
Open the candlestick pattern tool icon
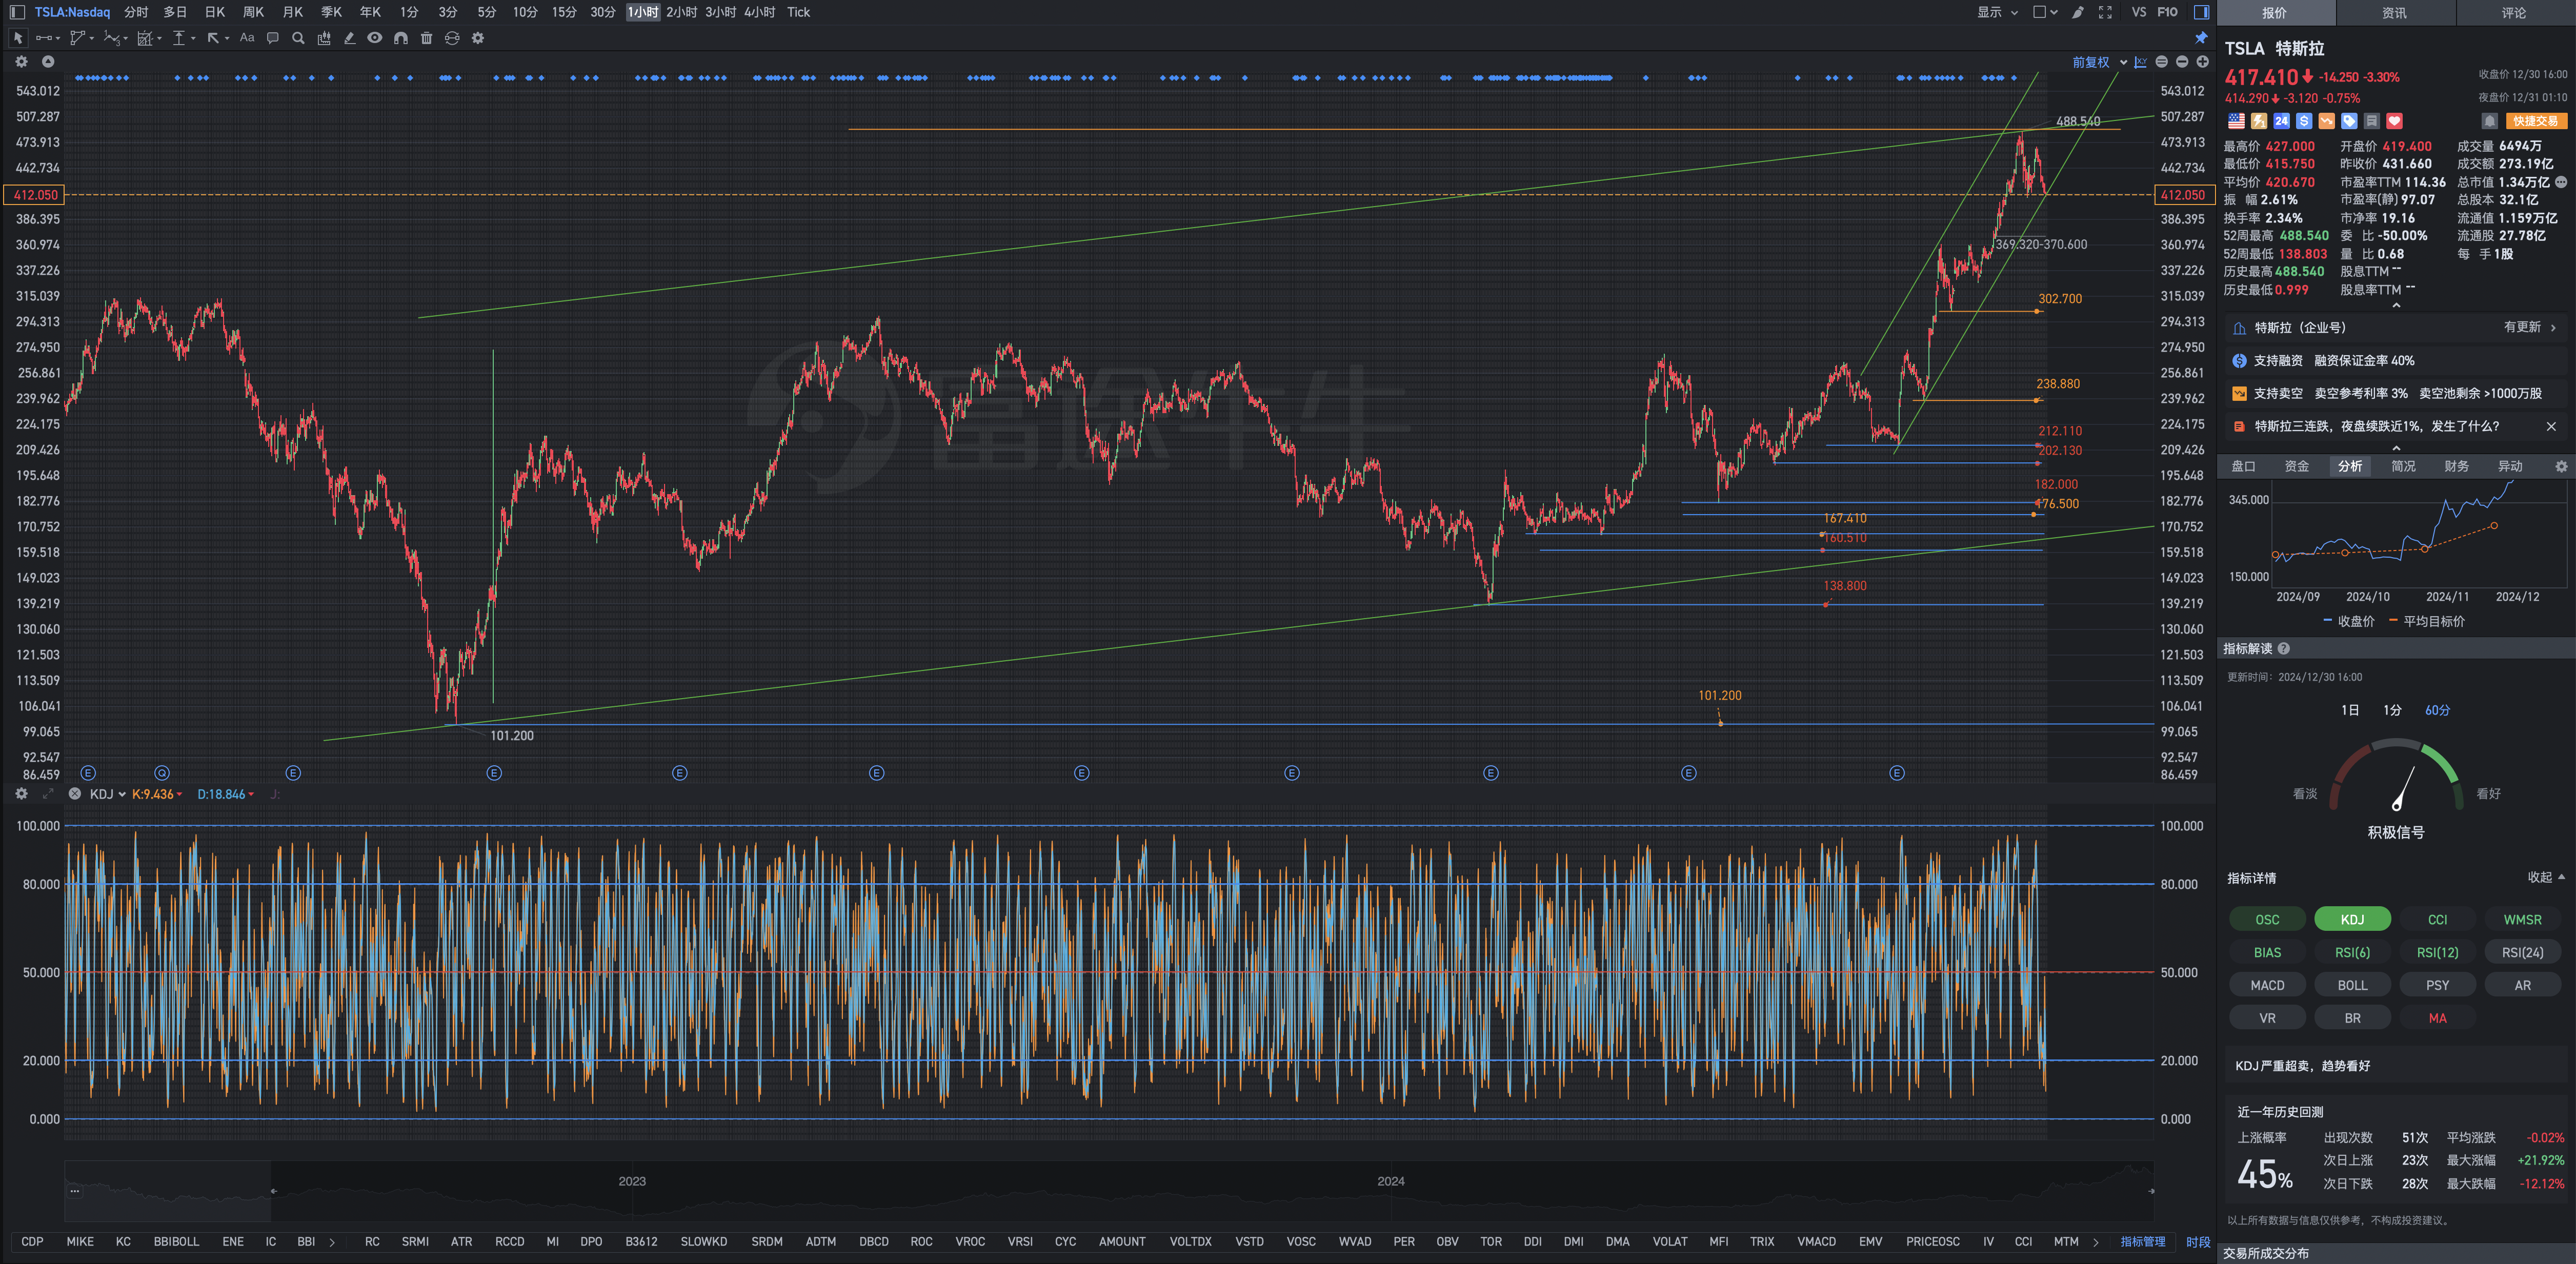pyautogui.click(x=323, y=38)
